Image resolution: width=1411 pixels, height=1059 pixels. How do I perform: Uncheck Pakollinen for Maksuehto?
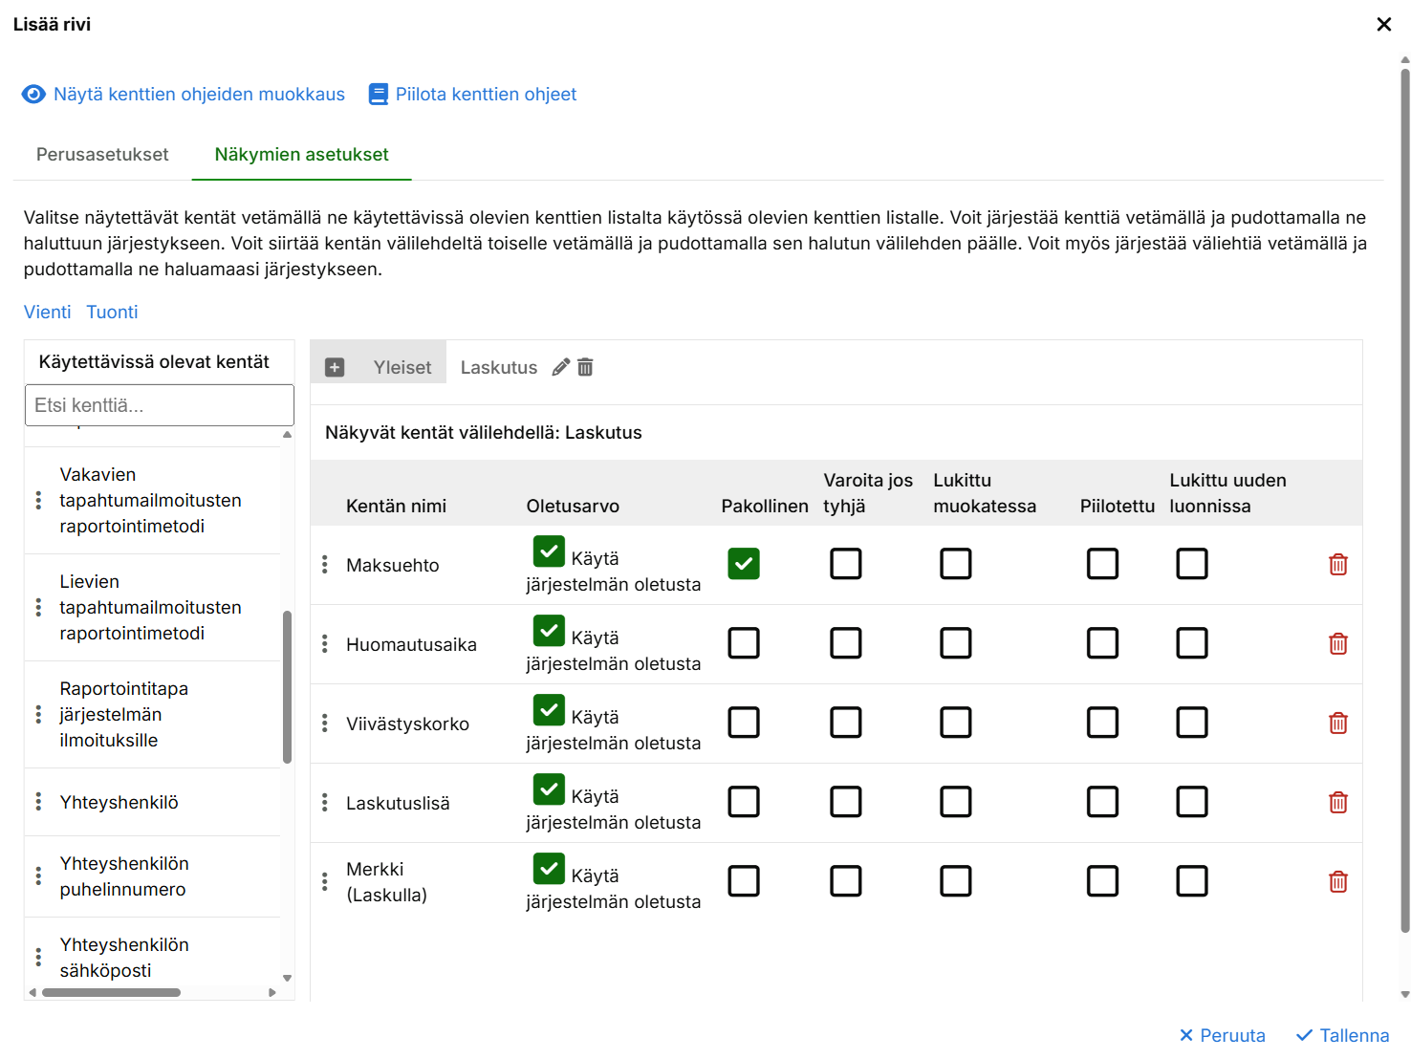point(743,564)
